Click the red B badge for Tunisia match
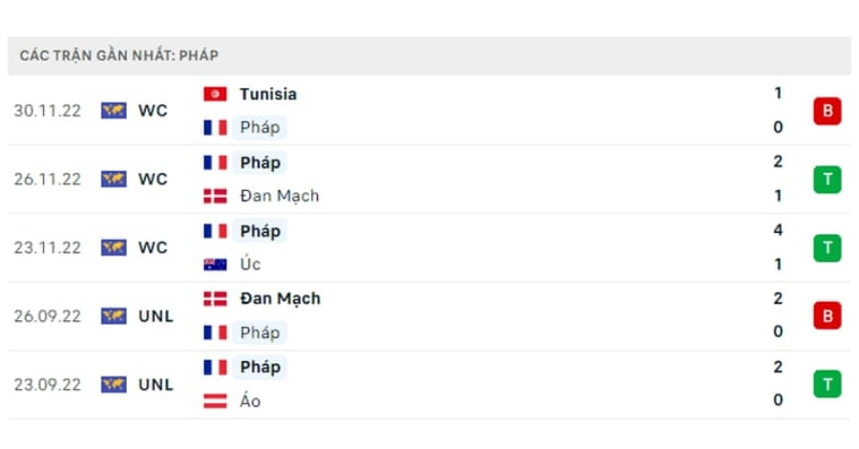The width and height of the screenshot is (859, 449). 828,111
